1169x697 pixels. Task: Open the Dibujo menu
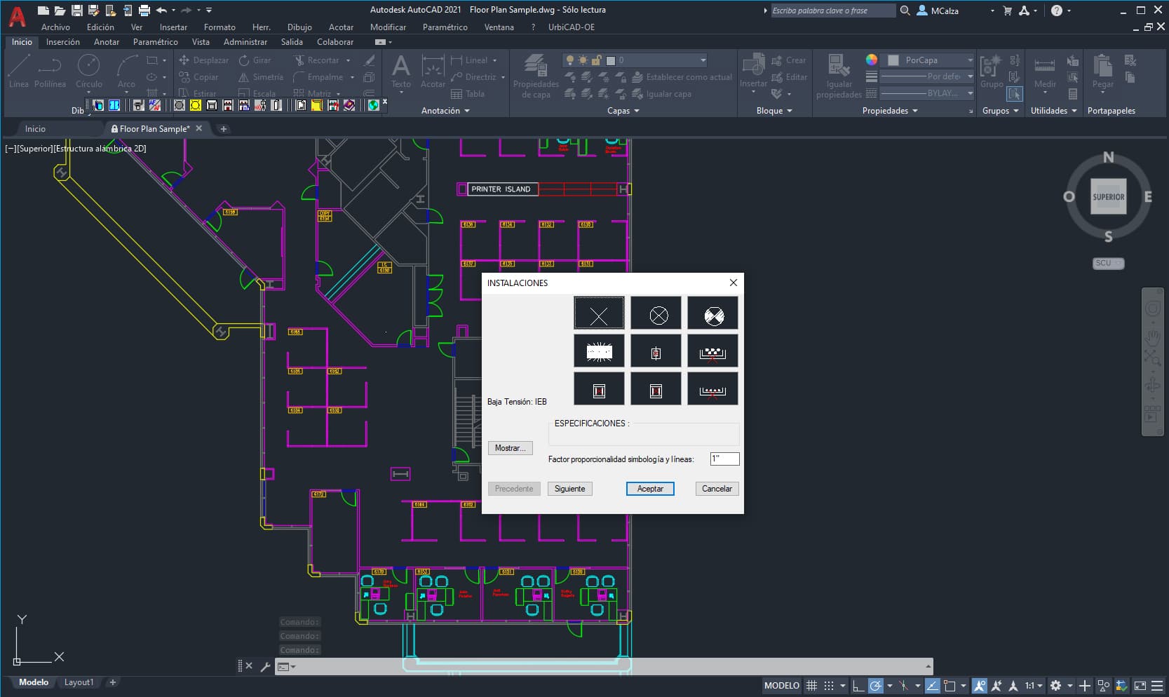point(299,27)
